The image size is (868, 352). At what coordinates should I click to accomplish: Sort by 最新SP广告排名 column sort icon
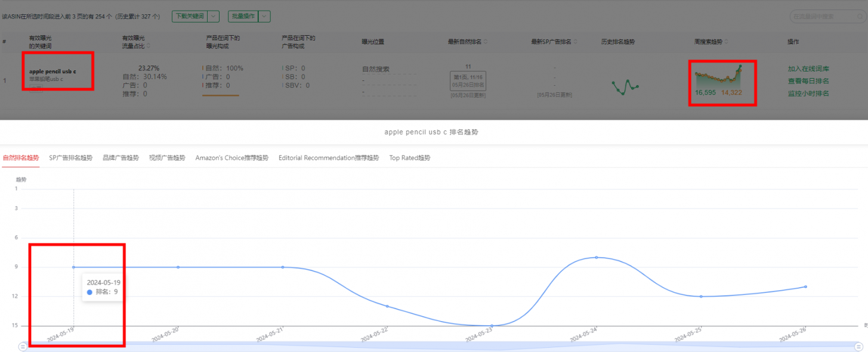tap(576, 42)
